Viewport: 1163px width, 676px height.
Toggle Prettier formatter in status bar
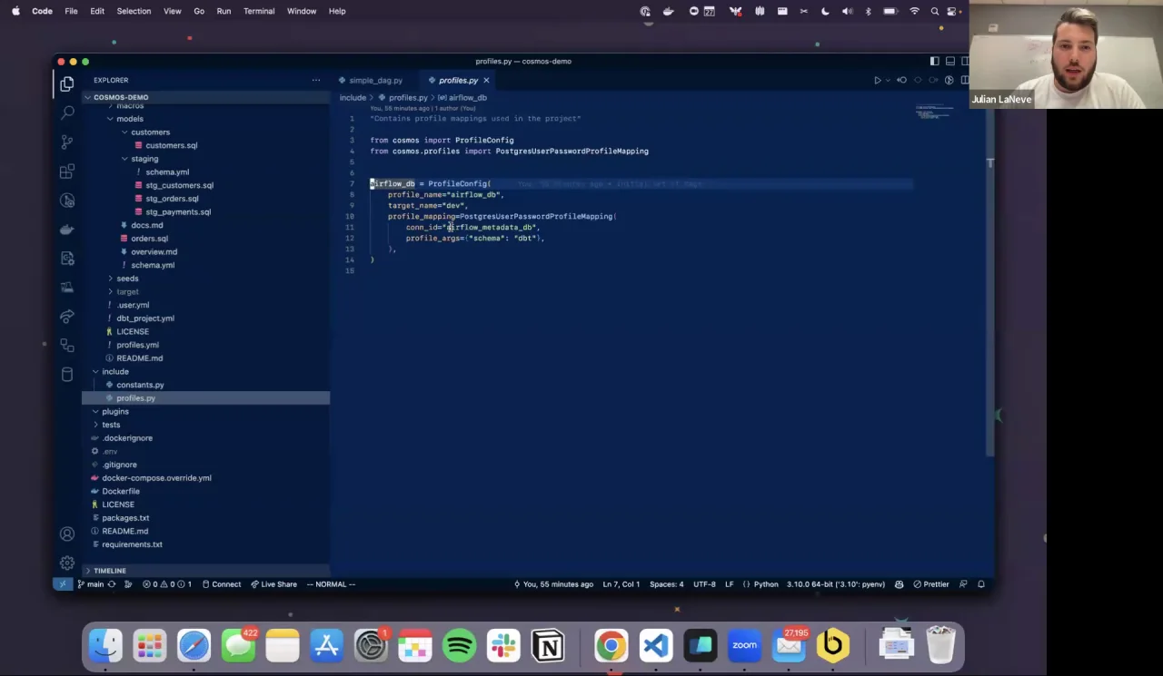click(x=930, y=584)
